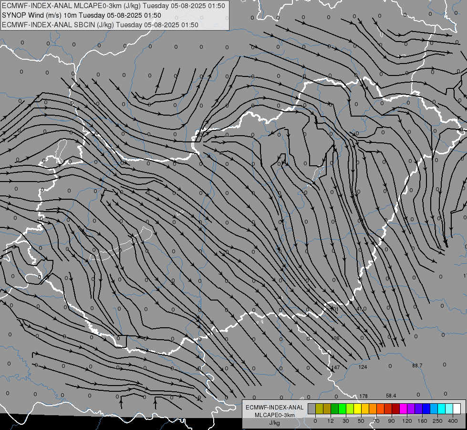The width and height of the screenshot is (467, 430).
Task: Click the gray swatch in the MLCAPE legend
Action: pyautogui.click(x=312, y=408)
